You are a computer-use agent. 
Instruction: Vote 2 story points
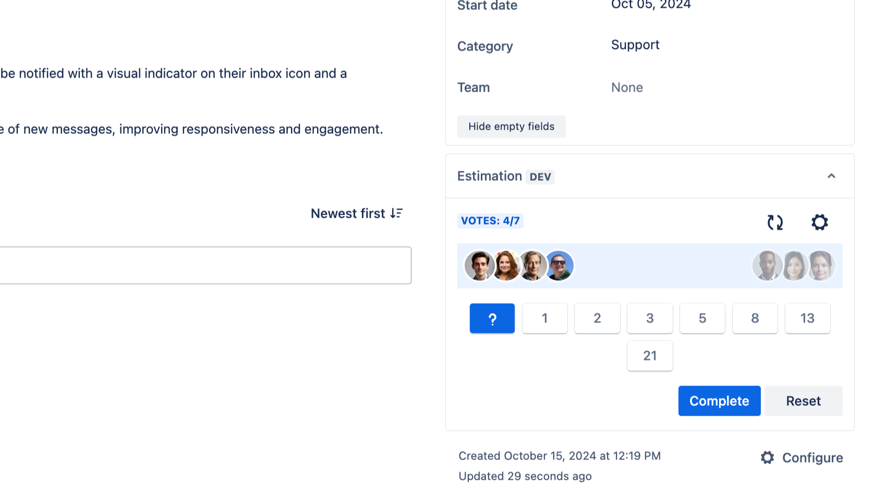coord(597,318)
